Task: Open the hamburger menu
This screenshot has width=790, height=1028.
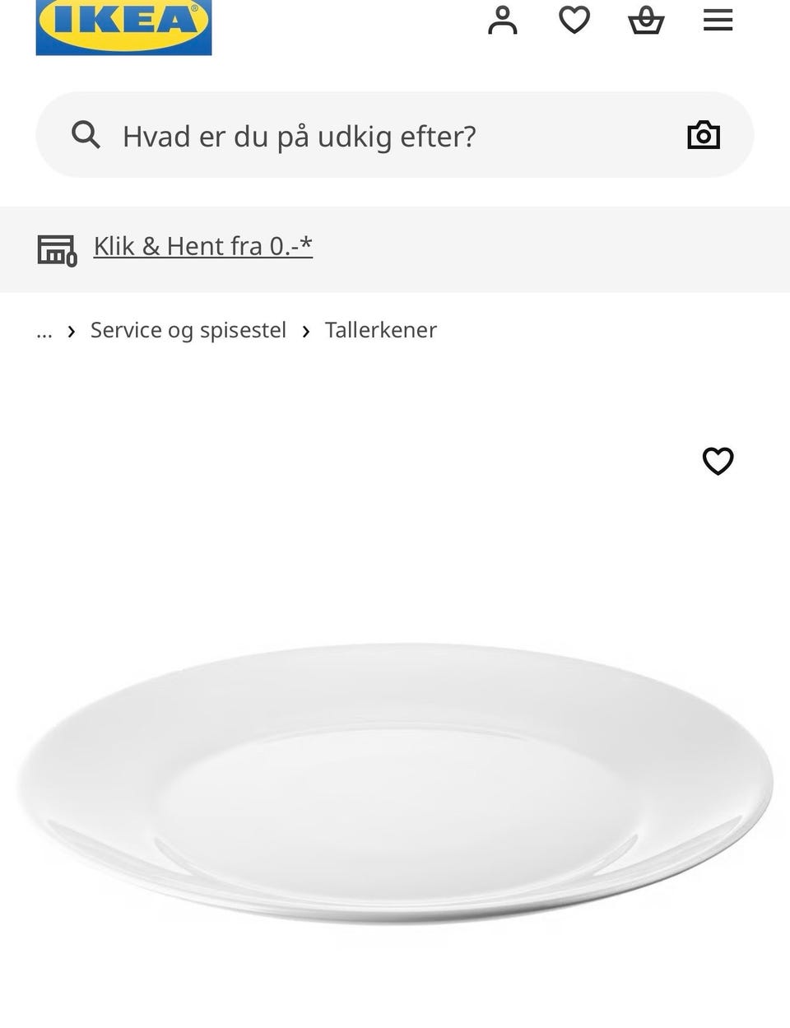Action: click(x=718, y=21)
